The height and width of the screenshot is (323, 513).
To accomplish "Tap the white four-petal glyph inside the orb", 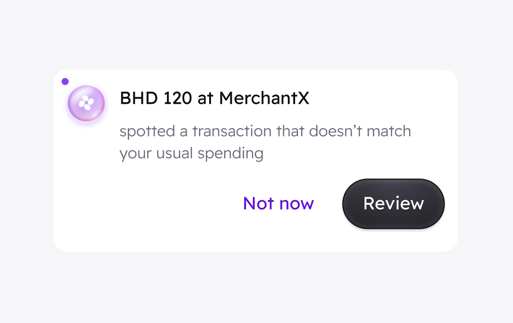I will [86, 103].
